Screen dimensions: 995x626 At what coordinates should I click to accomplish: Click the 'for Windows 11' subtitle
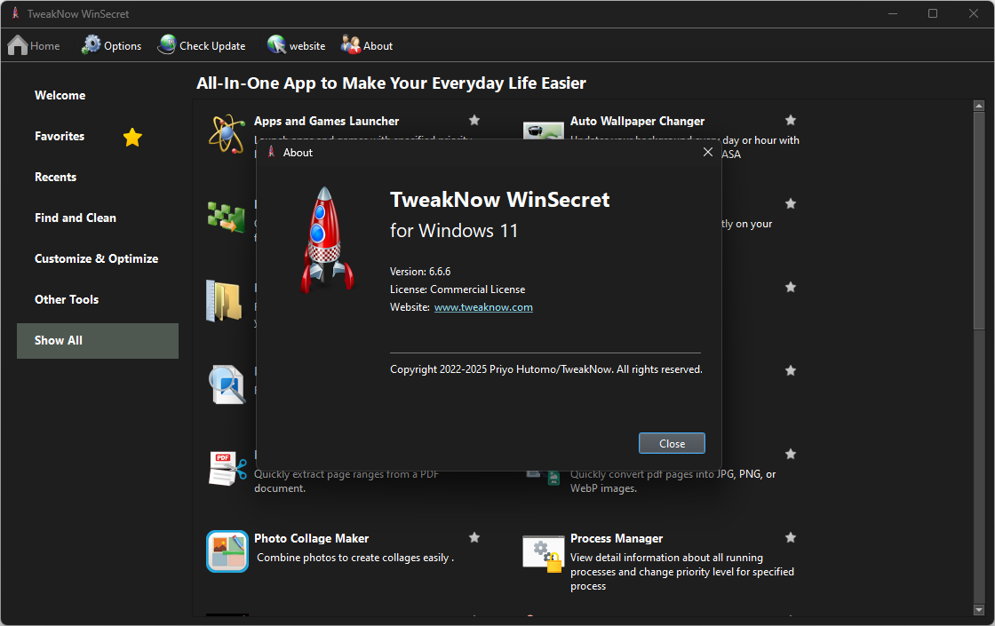(x=454, y=230)
